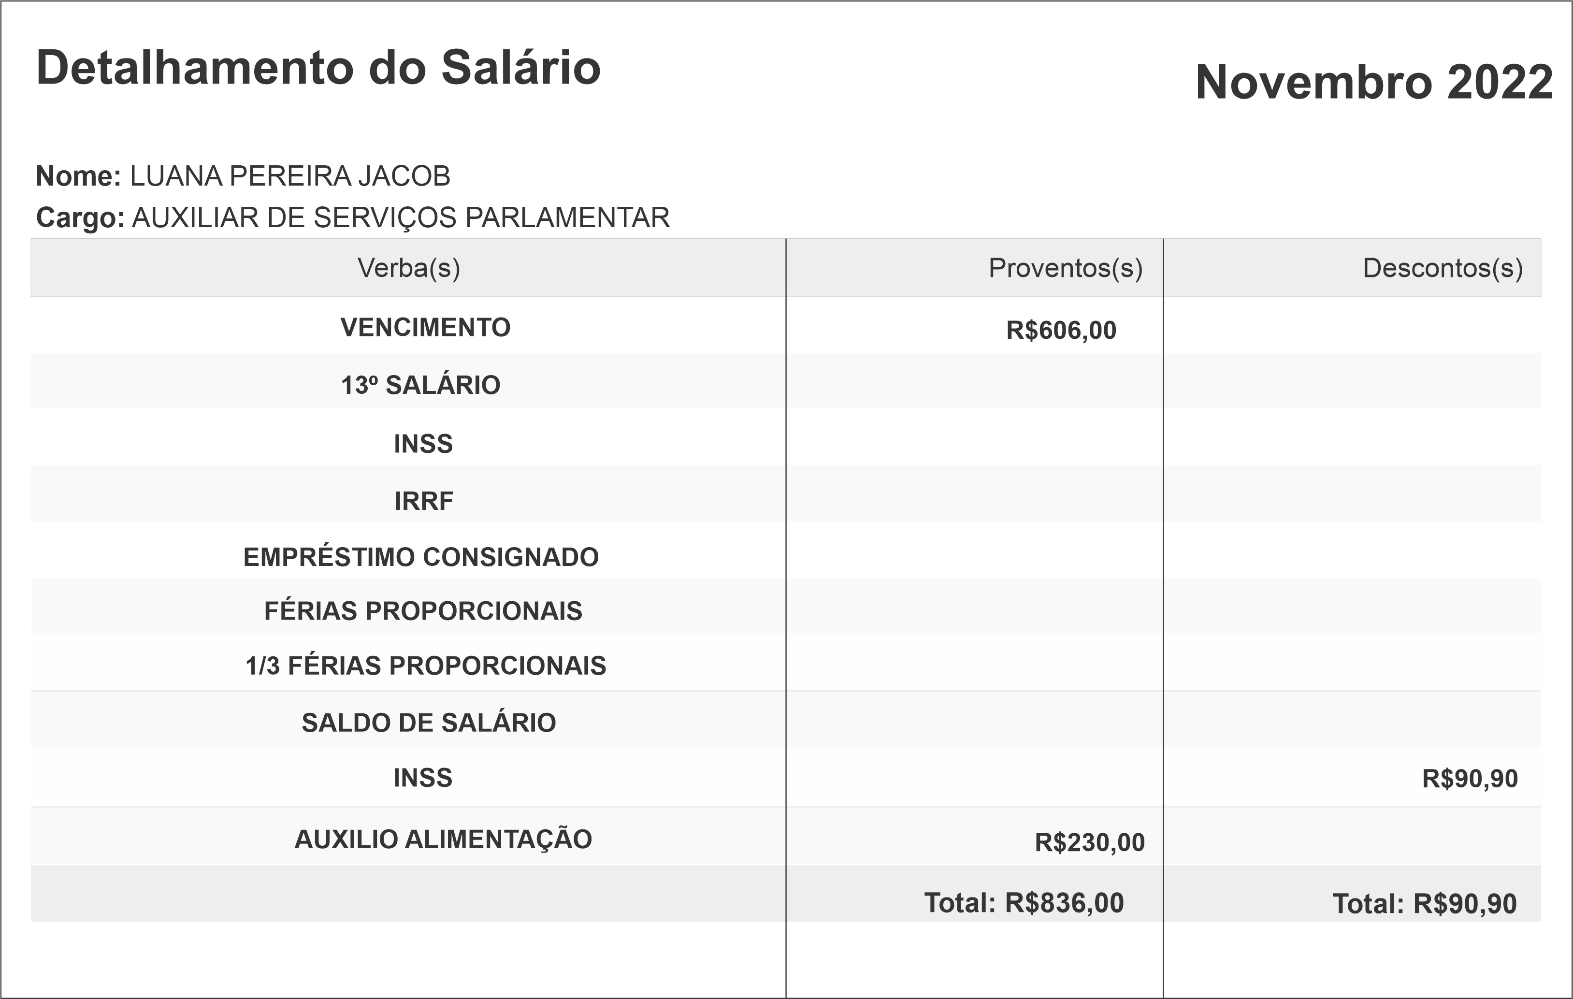
Task: Select the IRRF row label
Action: click(x=423, y=501)
